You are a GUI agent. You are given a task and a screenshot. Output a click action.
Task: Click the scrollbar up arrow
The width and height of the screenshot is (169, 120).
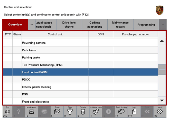[162, 41]
